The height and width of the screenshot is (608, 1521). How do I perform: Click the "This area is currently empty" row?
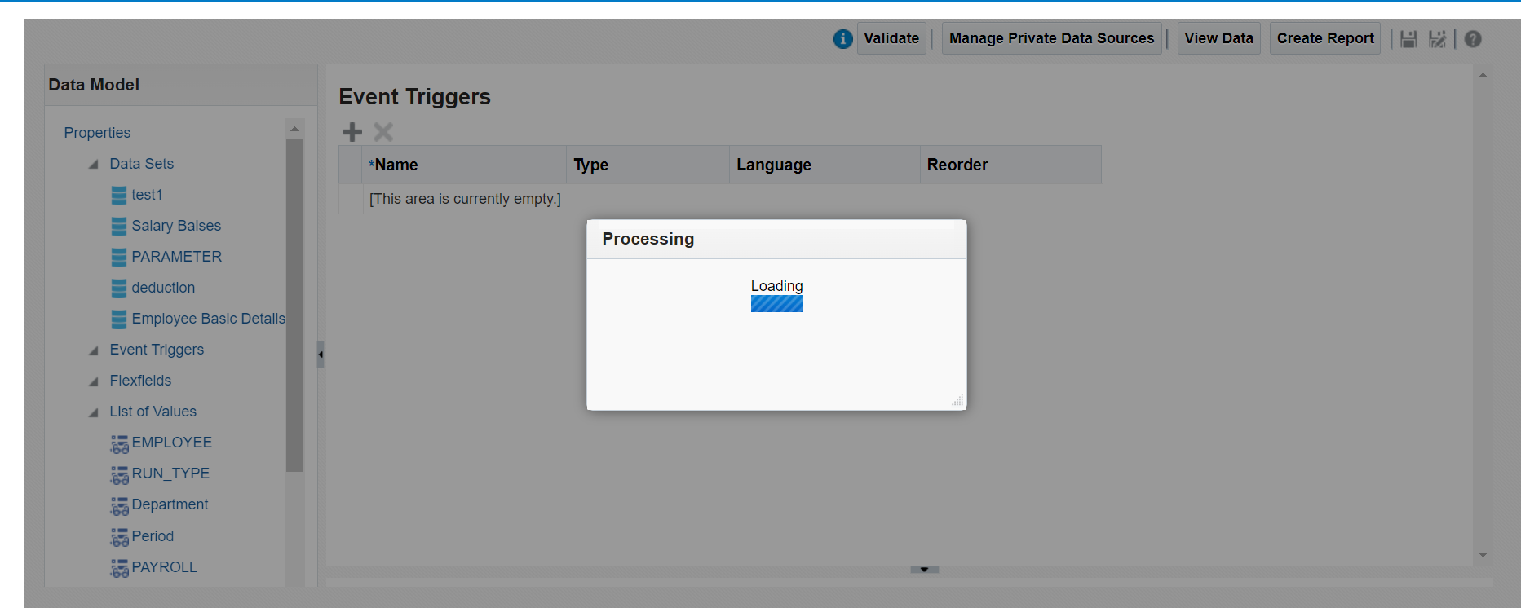tap(721, 199)
